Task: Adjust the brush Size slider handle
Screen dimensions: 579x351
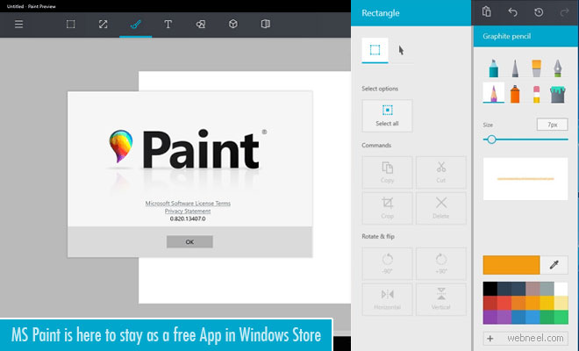Action: tap(491, 140)
